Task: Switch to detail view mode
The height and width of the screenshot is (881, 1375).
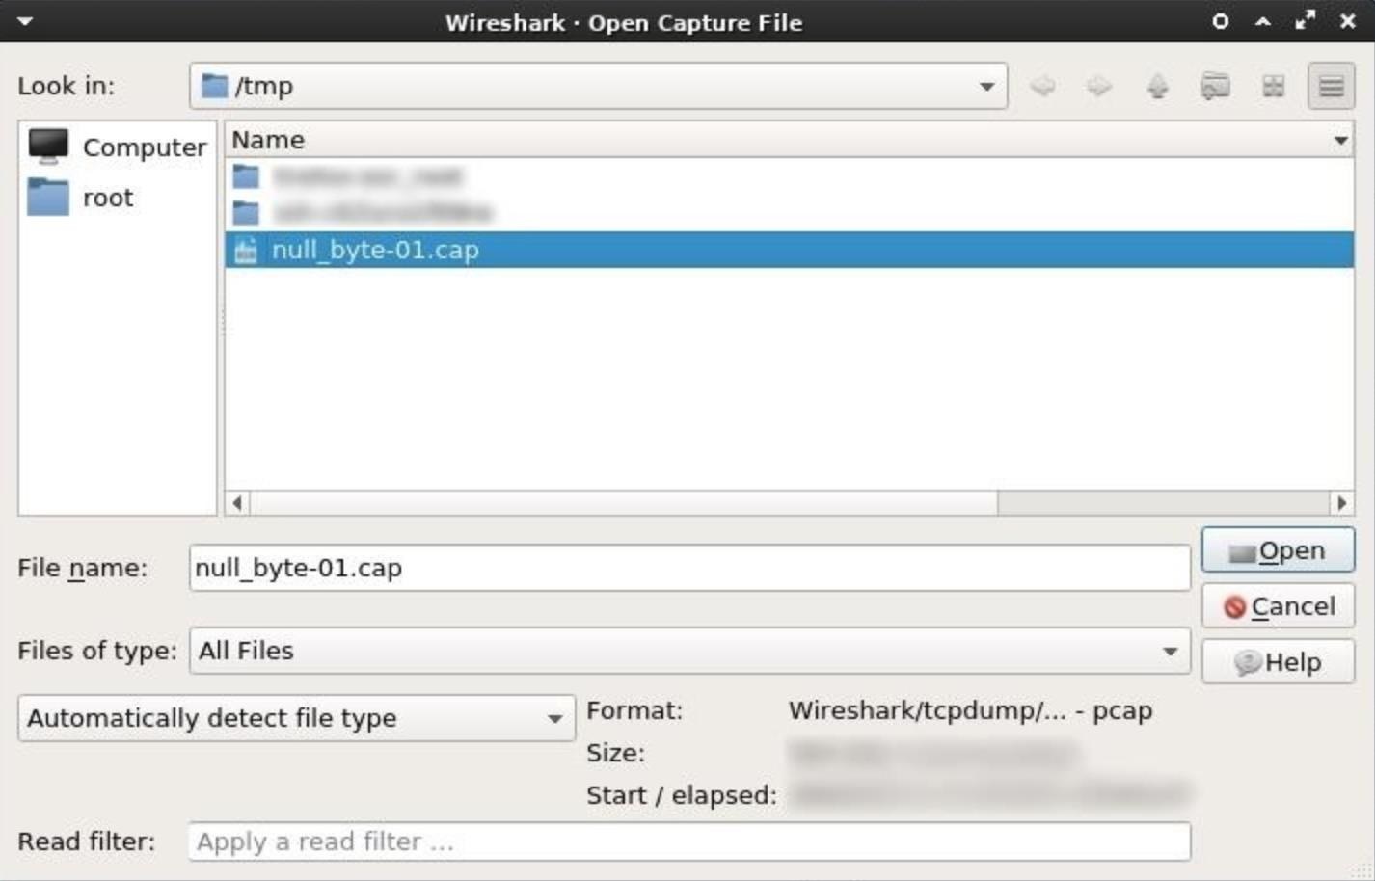Action: (1331, 87)
